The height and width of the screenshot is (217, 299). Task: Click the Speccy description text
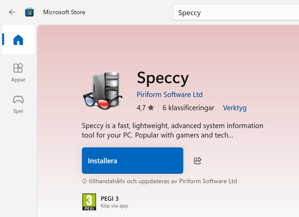[172, 130]
